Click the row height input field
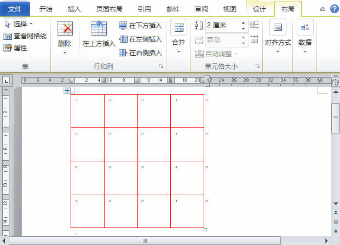The width and height of the screenshot is (340, 245). 222,25
